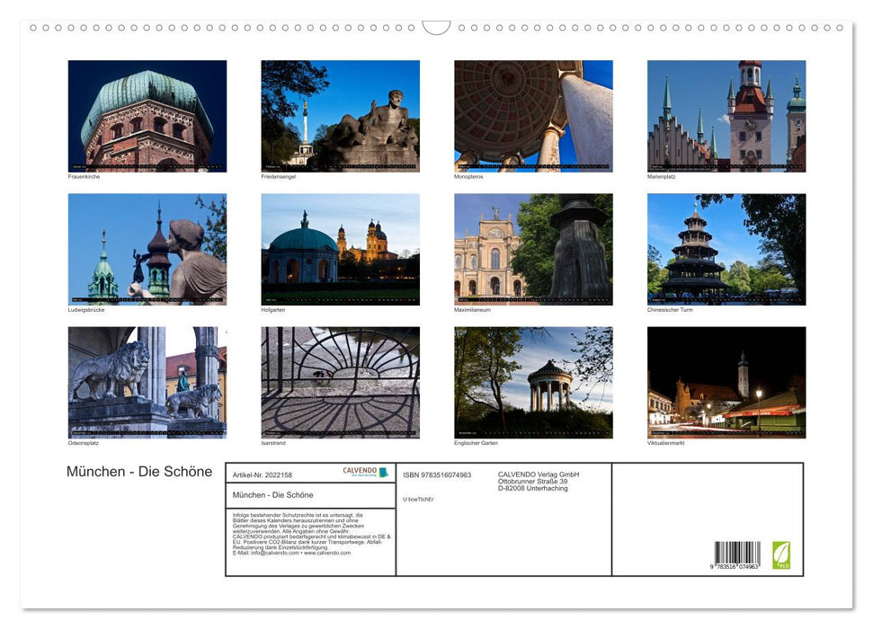
Task: Select the Friedensengel column image
Action: pyautogui.click(x=339, y=115)
